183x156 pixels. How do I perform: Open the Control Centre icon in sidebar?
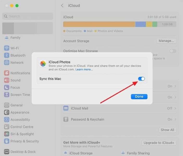coord(7,127)
